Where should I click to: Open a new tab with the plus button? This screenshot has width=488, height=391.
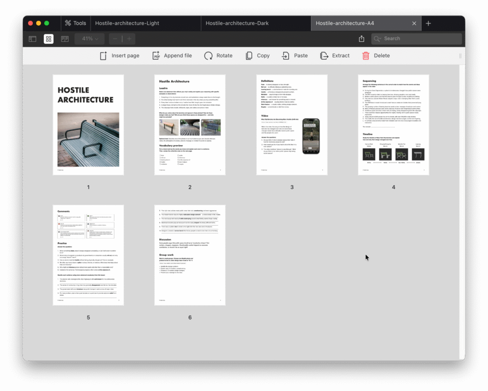click(x=428, y=22)
